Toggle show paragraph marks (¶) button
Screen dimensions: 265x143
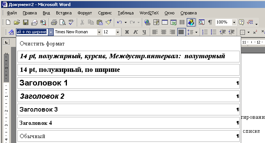[x=210, y=22]
